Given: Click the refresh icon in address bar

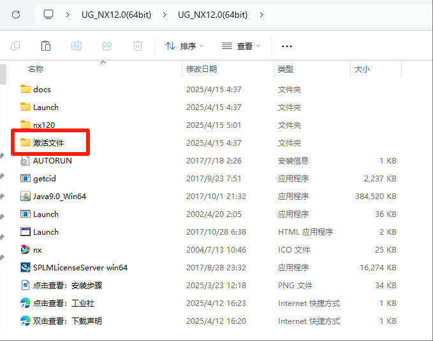Looking at the screenshot, I should coord(16,14).
